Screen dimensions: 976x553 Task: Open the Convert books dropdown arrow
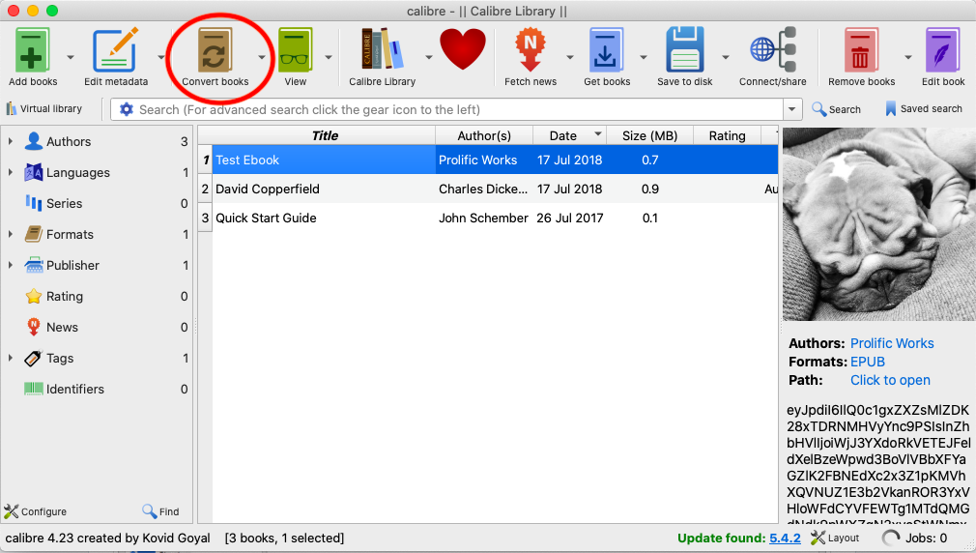click(x=262, y=57)
